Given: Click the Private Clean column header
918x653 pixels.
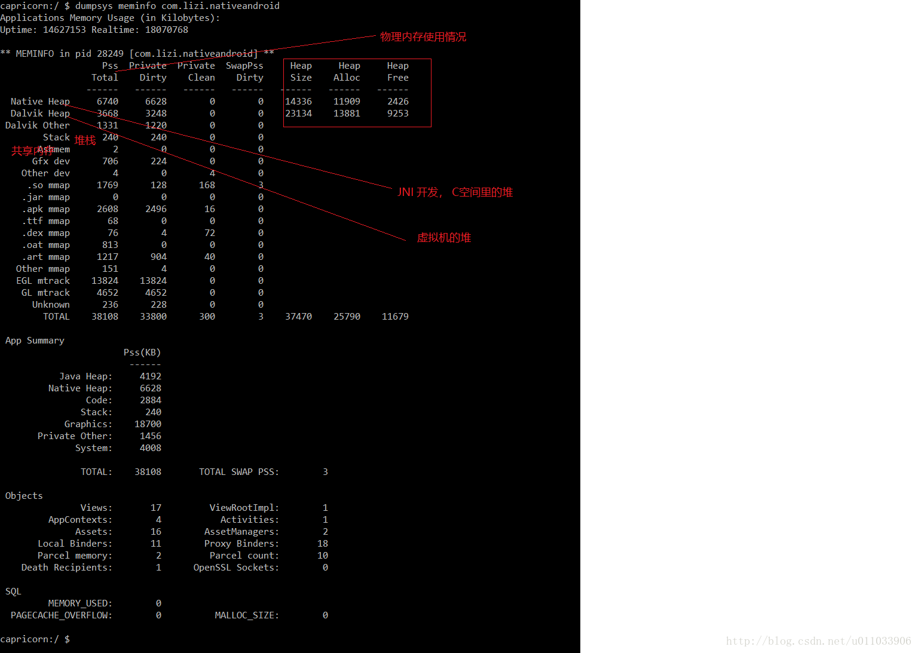Looking at the screenshot, I should (197, 72).
